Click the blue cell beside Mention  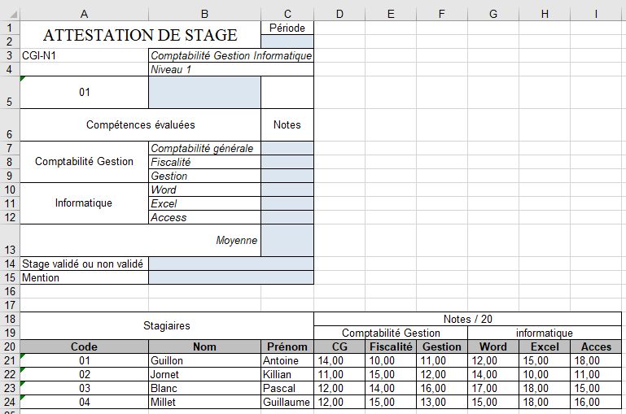[231, 277]
